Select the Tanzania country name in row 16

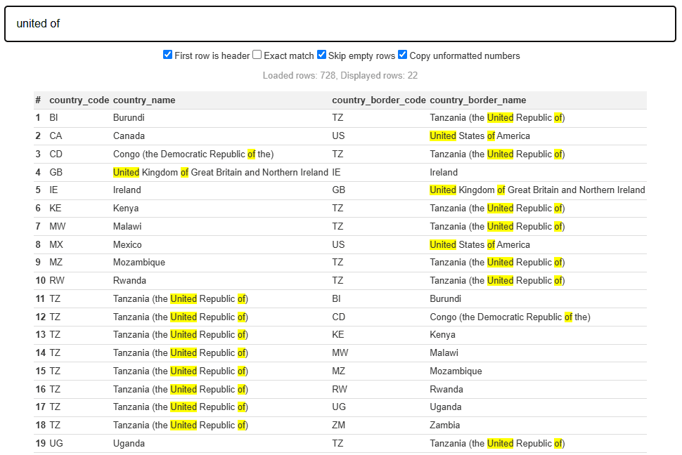coord(181,390)
